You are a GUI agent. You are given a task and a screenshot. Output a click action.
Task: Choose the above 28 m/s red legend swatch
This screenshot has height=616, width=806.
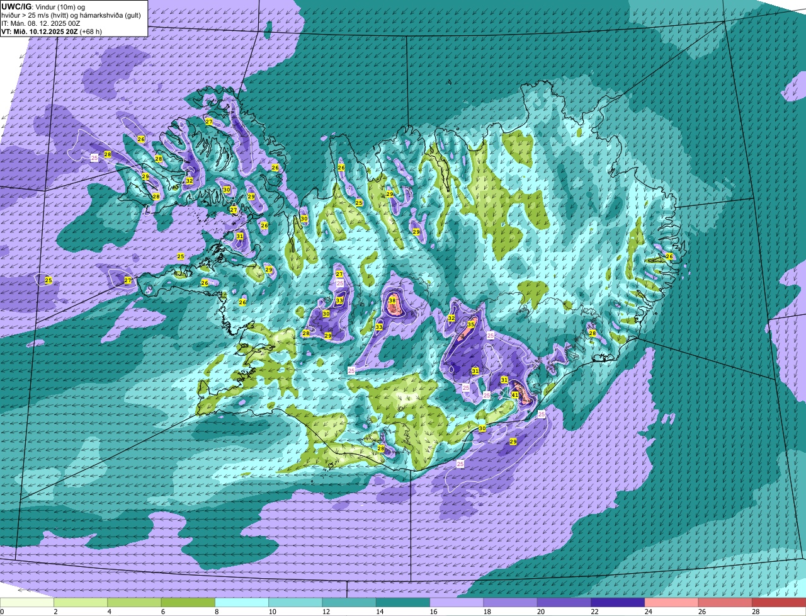779,602
